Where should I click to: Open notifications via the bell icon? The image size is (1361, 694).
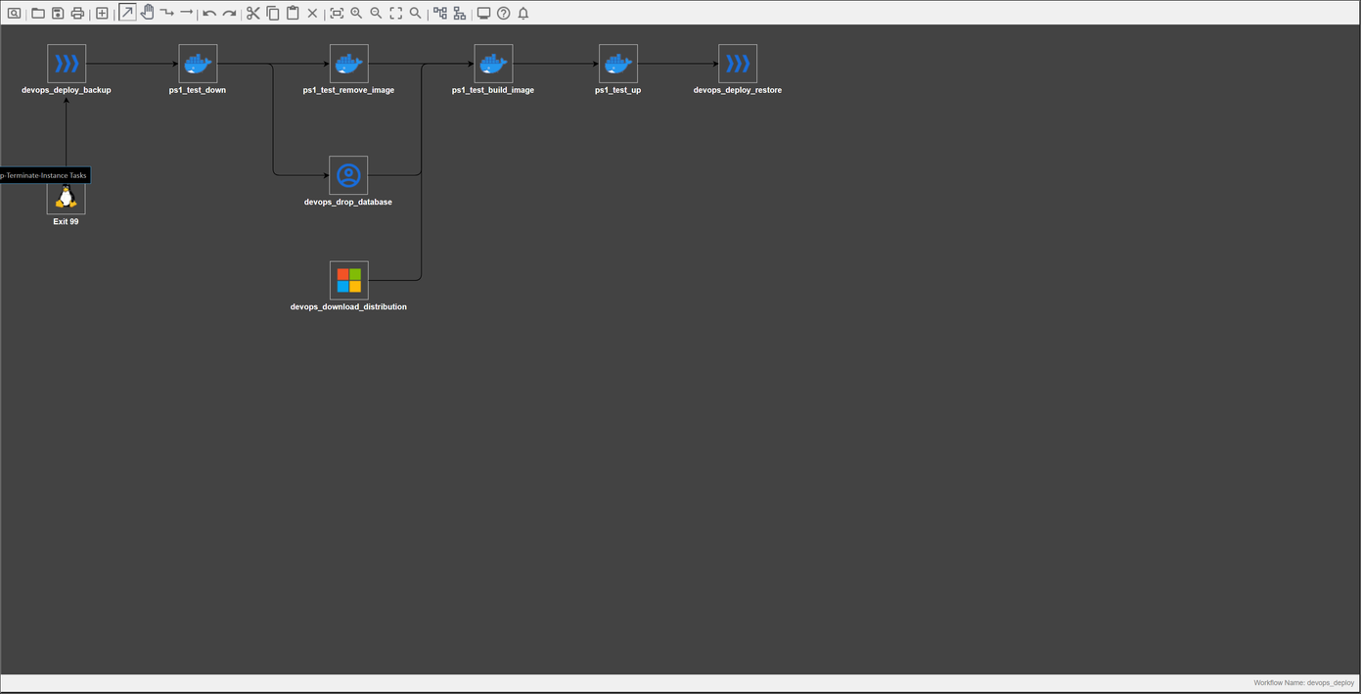[523, 14]
